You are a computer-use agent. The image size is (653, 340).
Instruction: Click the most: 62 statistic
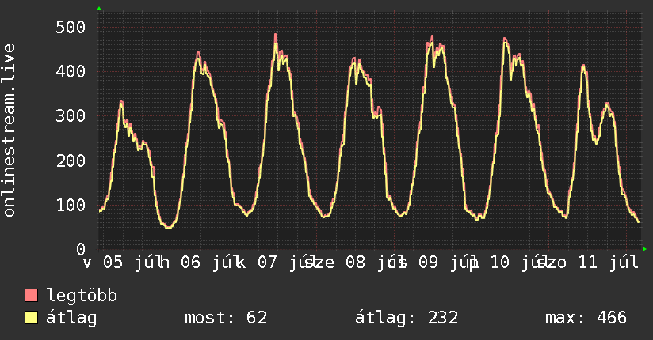click(x=226, y=318)
